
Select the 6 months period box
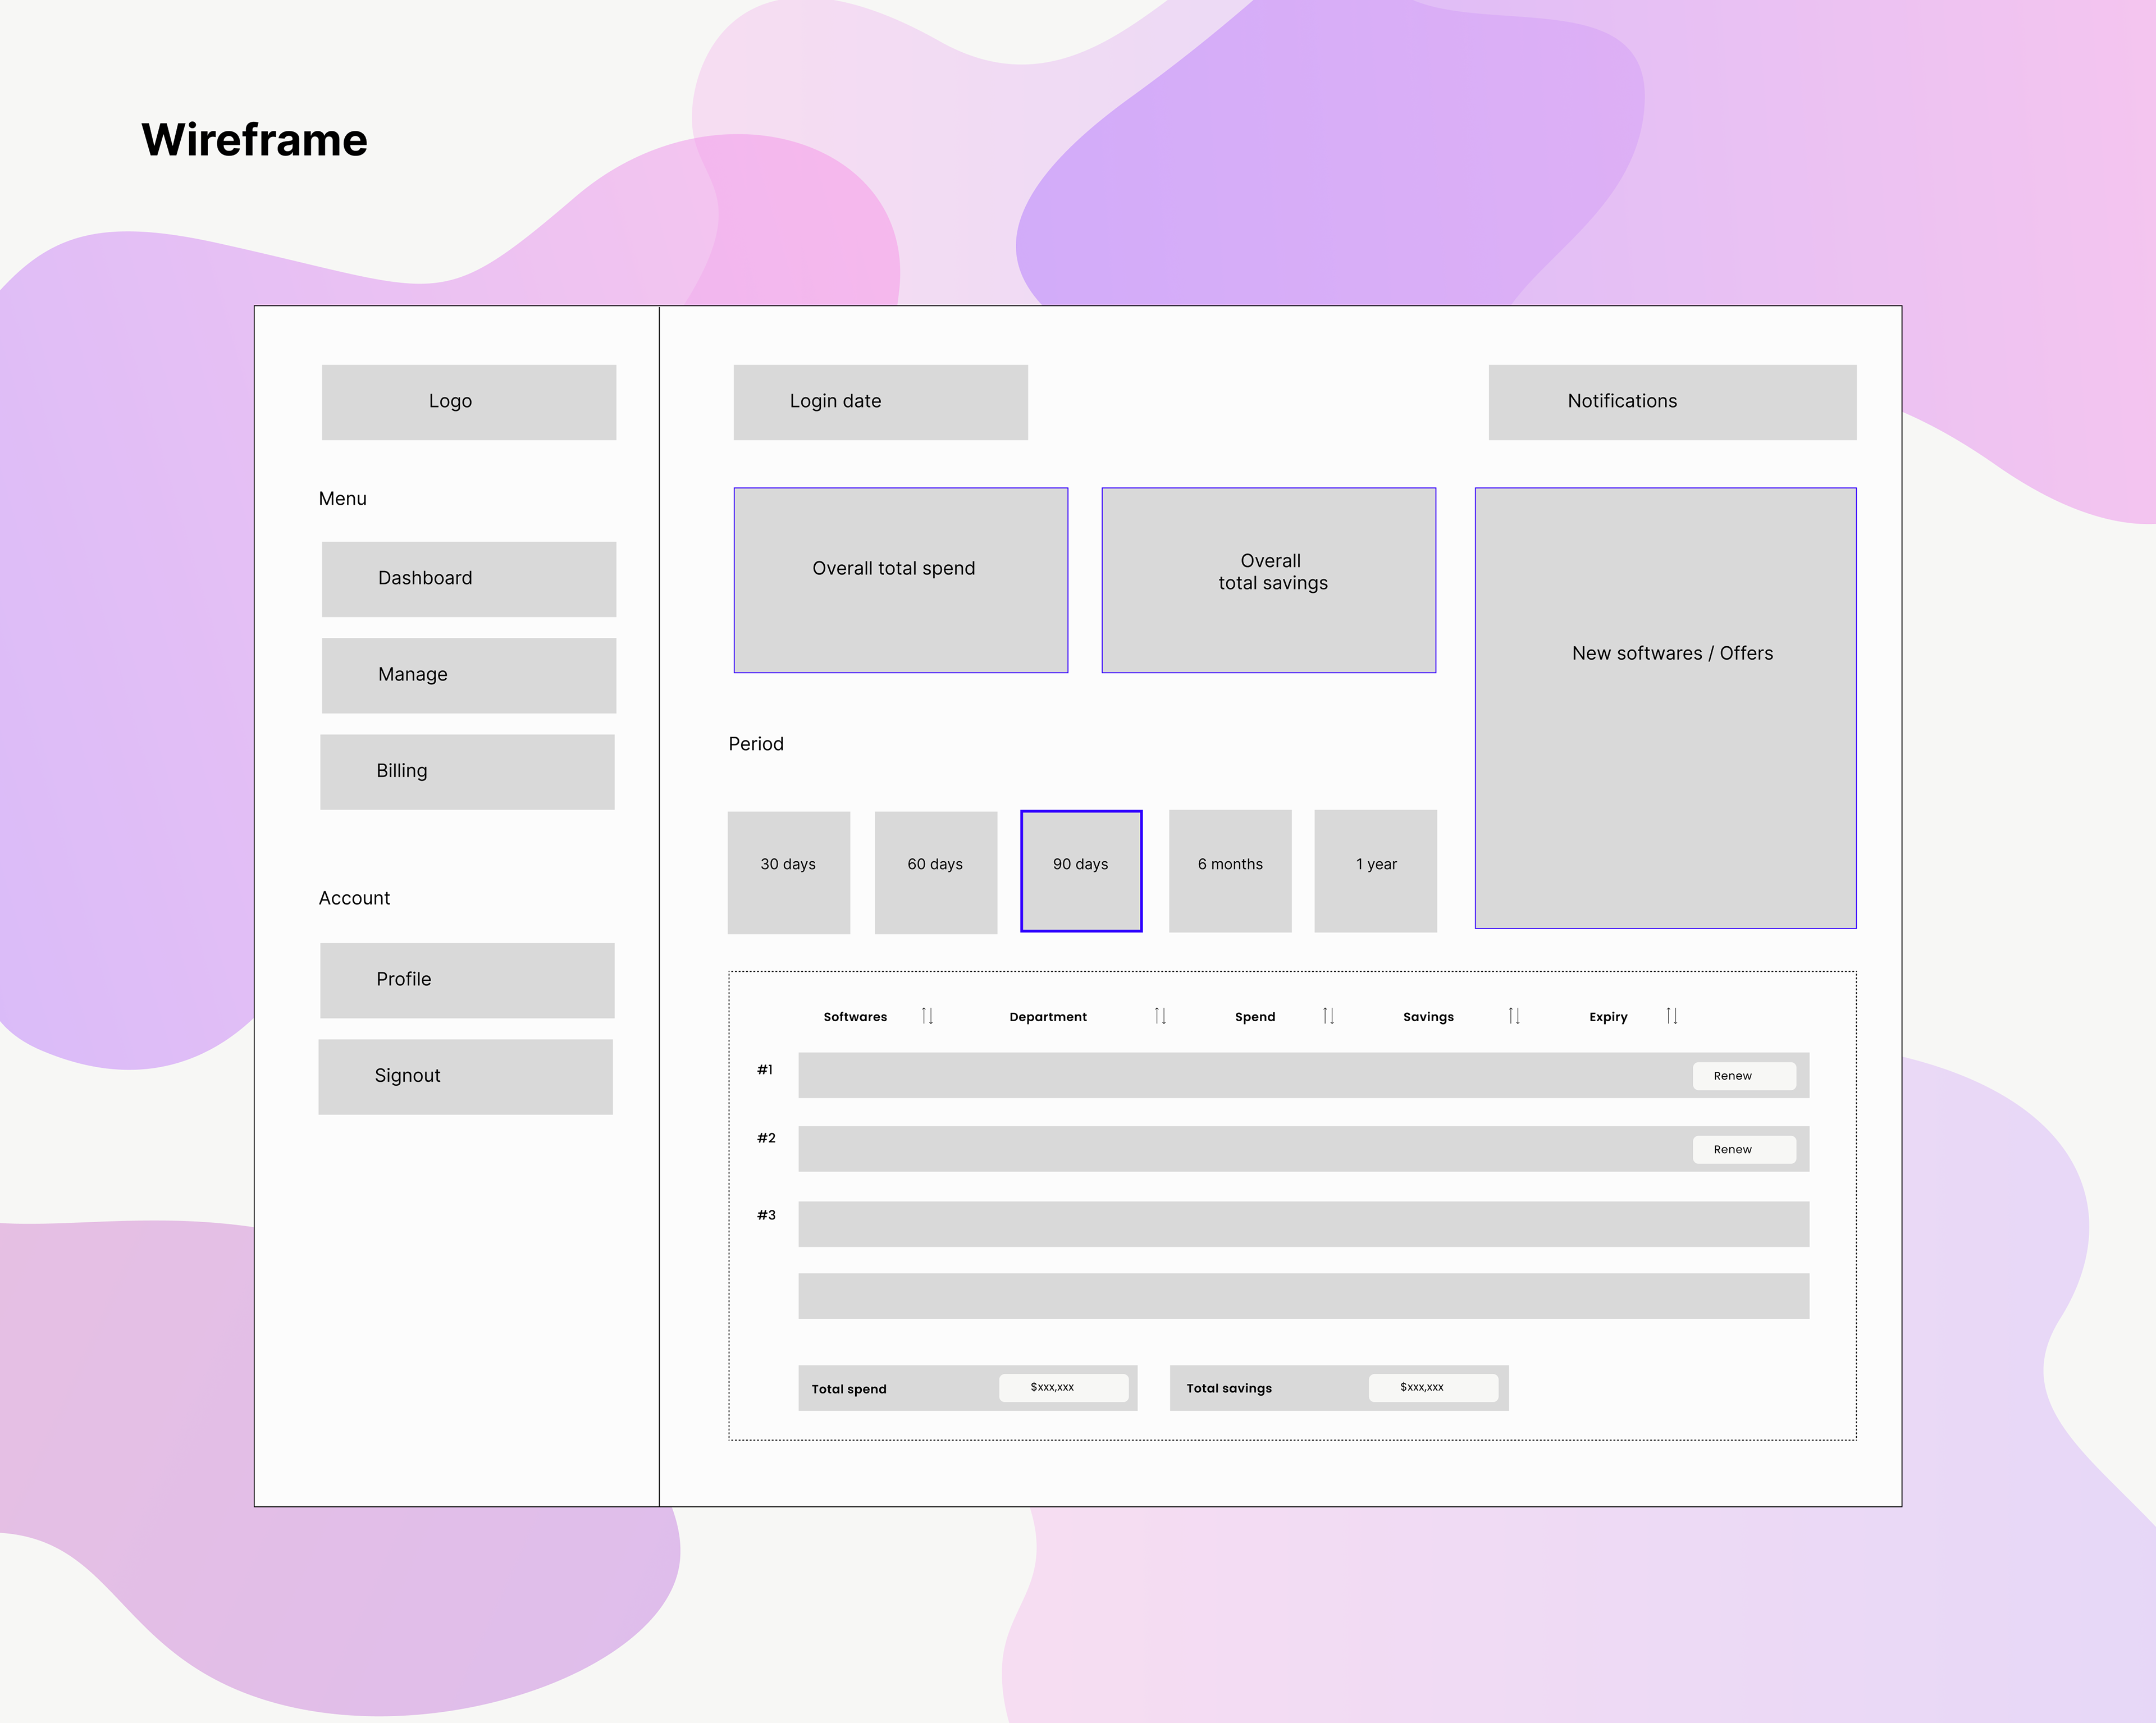pos(1230,871)
